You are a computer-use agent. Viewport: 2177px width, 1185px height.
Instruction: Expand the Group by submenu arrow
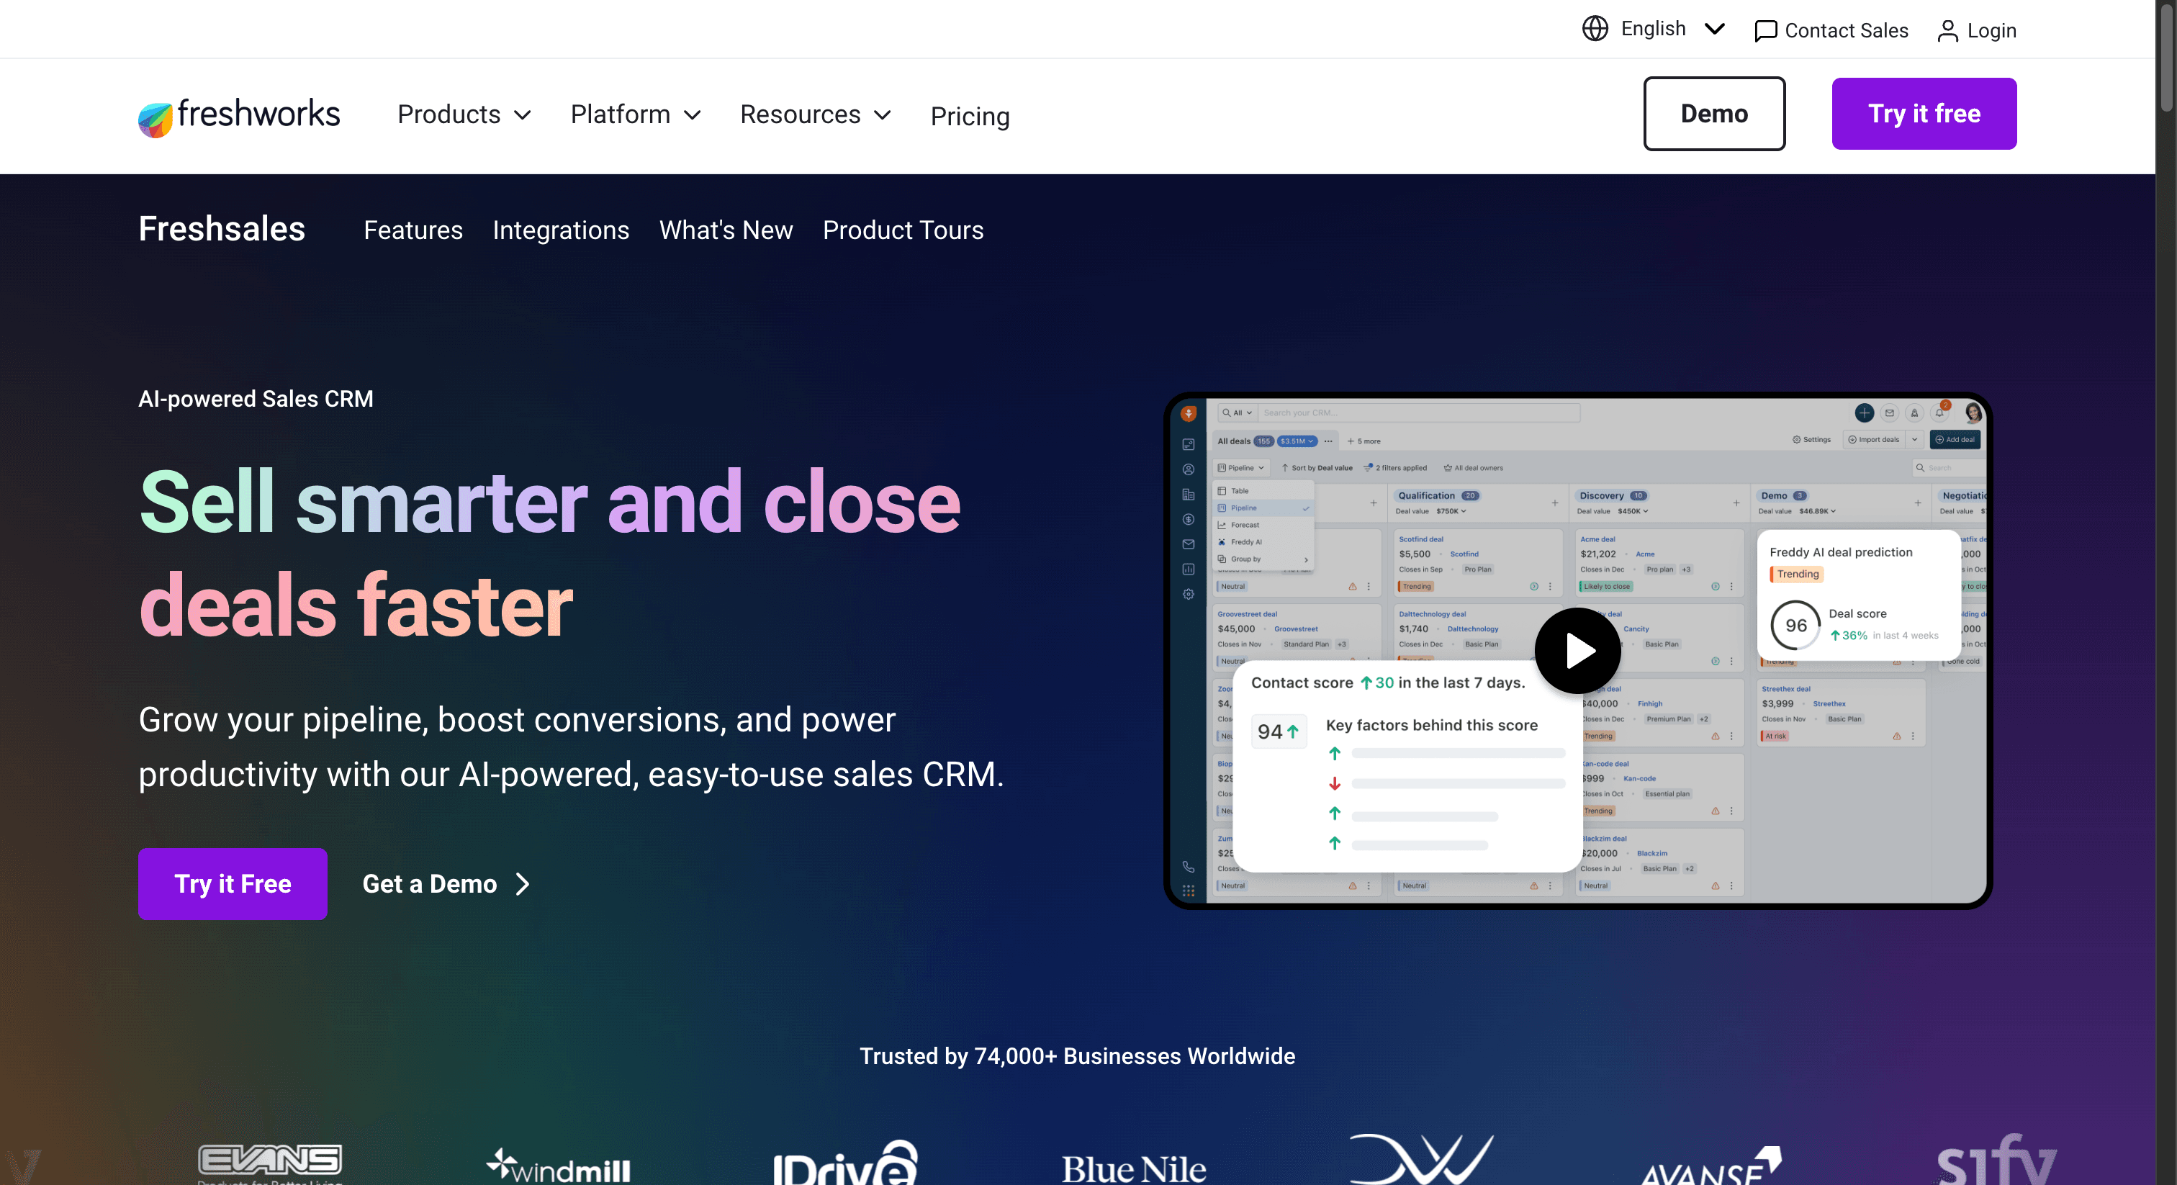coord(1307,559)
